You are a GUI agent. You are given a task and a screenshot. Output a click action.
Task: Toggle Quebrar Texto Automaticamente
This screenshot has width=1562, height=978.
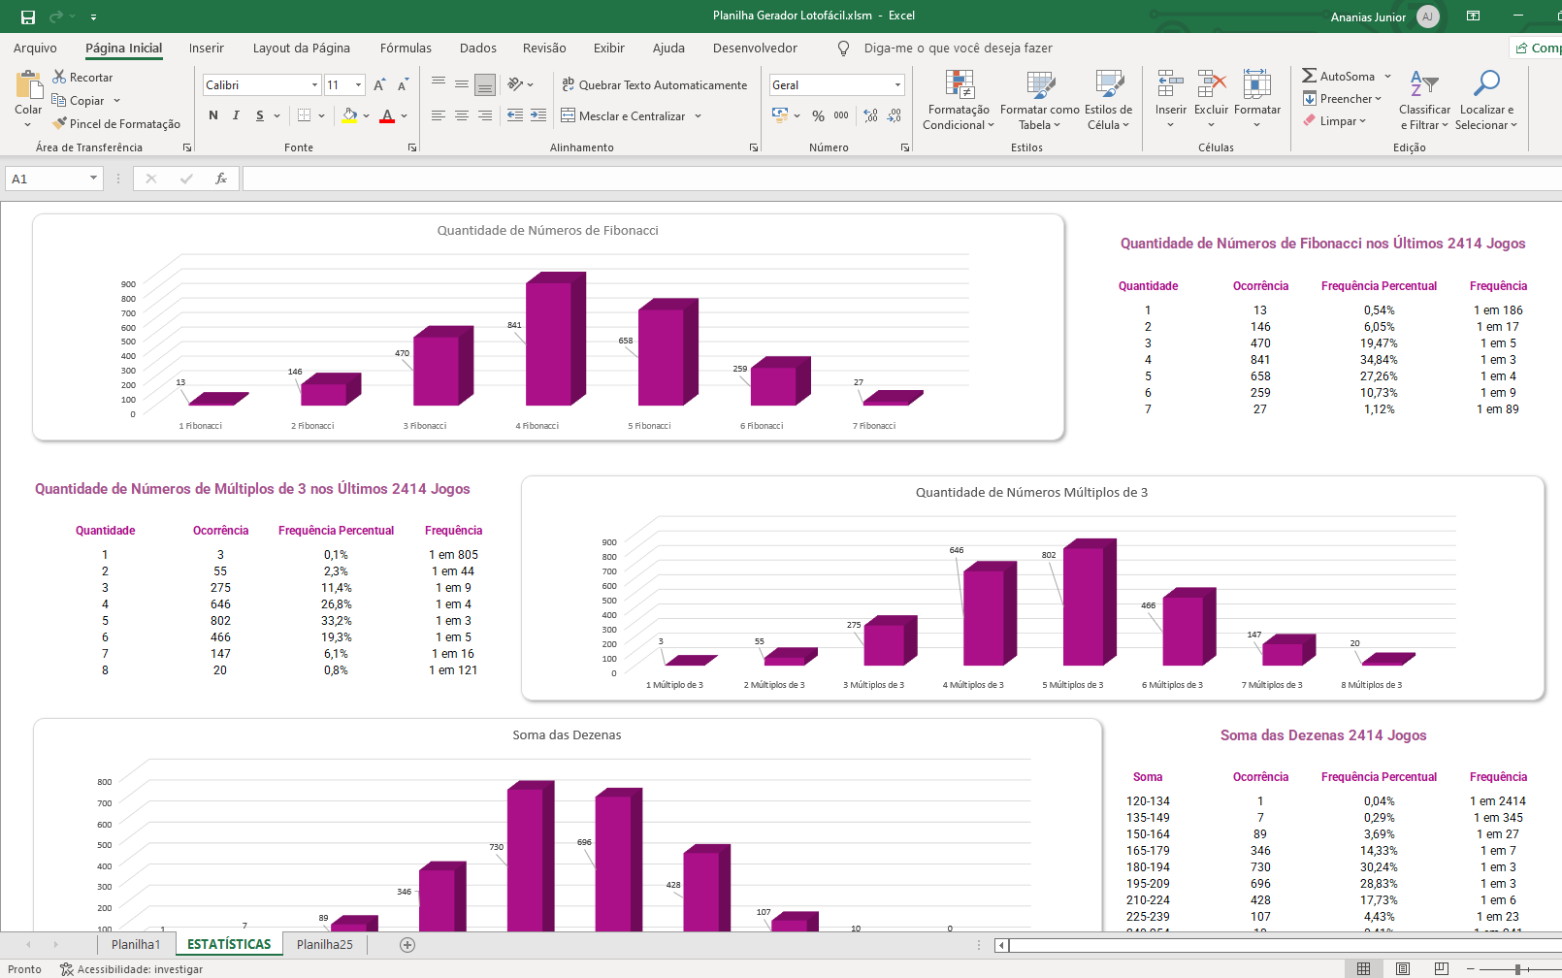click(x=655, y=84)
